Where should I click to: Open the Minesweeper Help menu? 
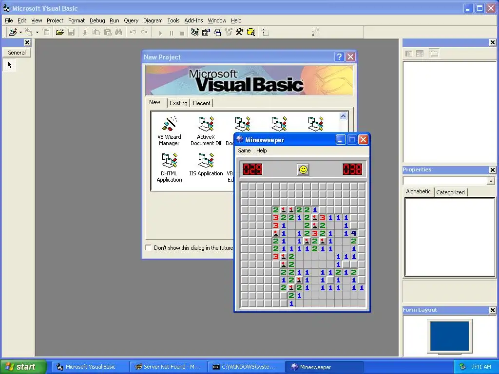click(262, 150)
